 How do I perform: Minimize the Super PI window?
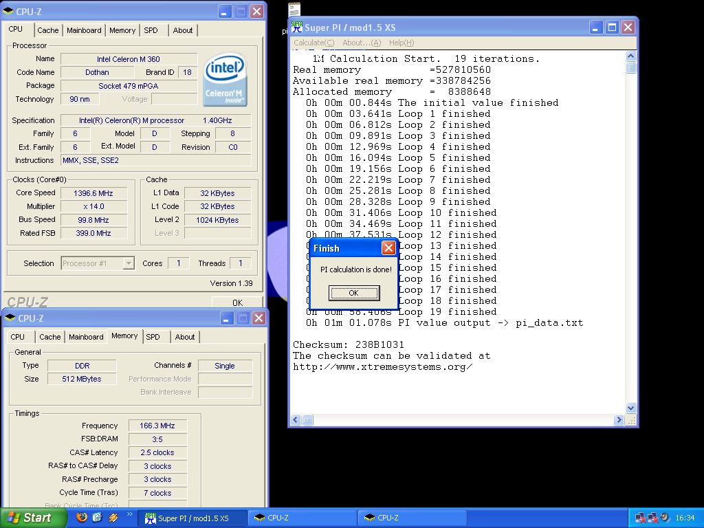(596, 27)
